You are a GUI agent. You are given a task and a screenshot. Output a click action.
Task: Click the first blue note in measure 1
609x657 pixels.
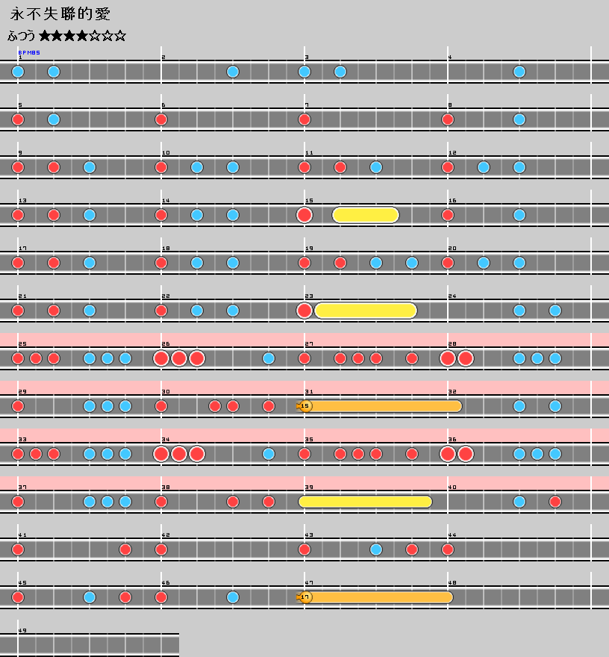[18, 72]
